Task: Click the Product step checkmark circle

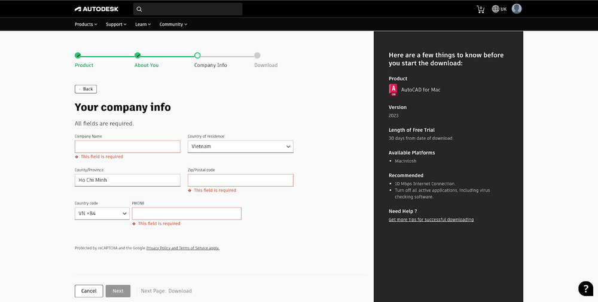Action: 78,56
